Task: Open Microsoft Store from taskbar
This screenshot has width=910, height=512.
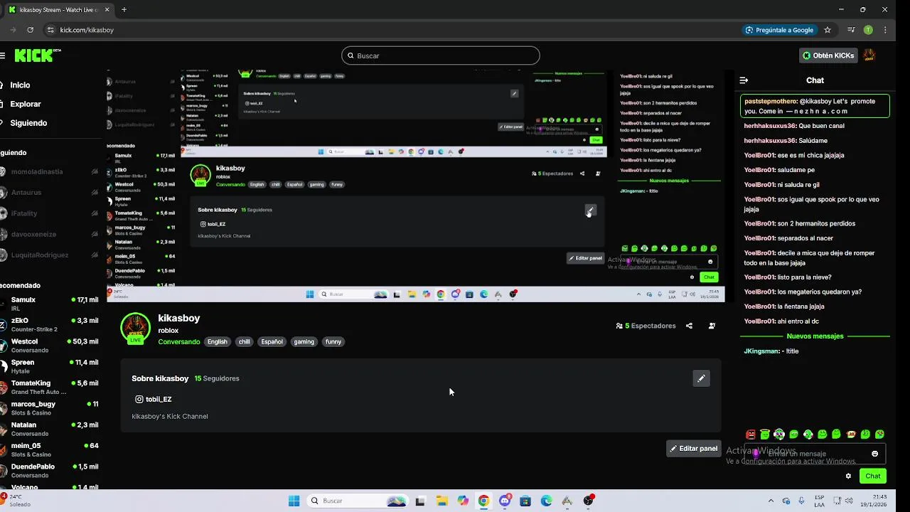Action: (525, 501)
